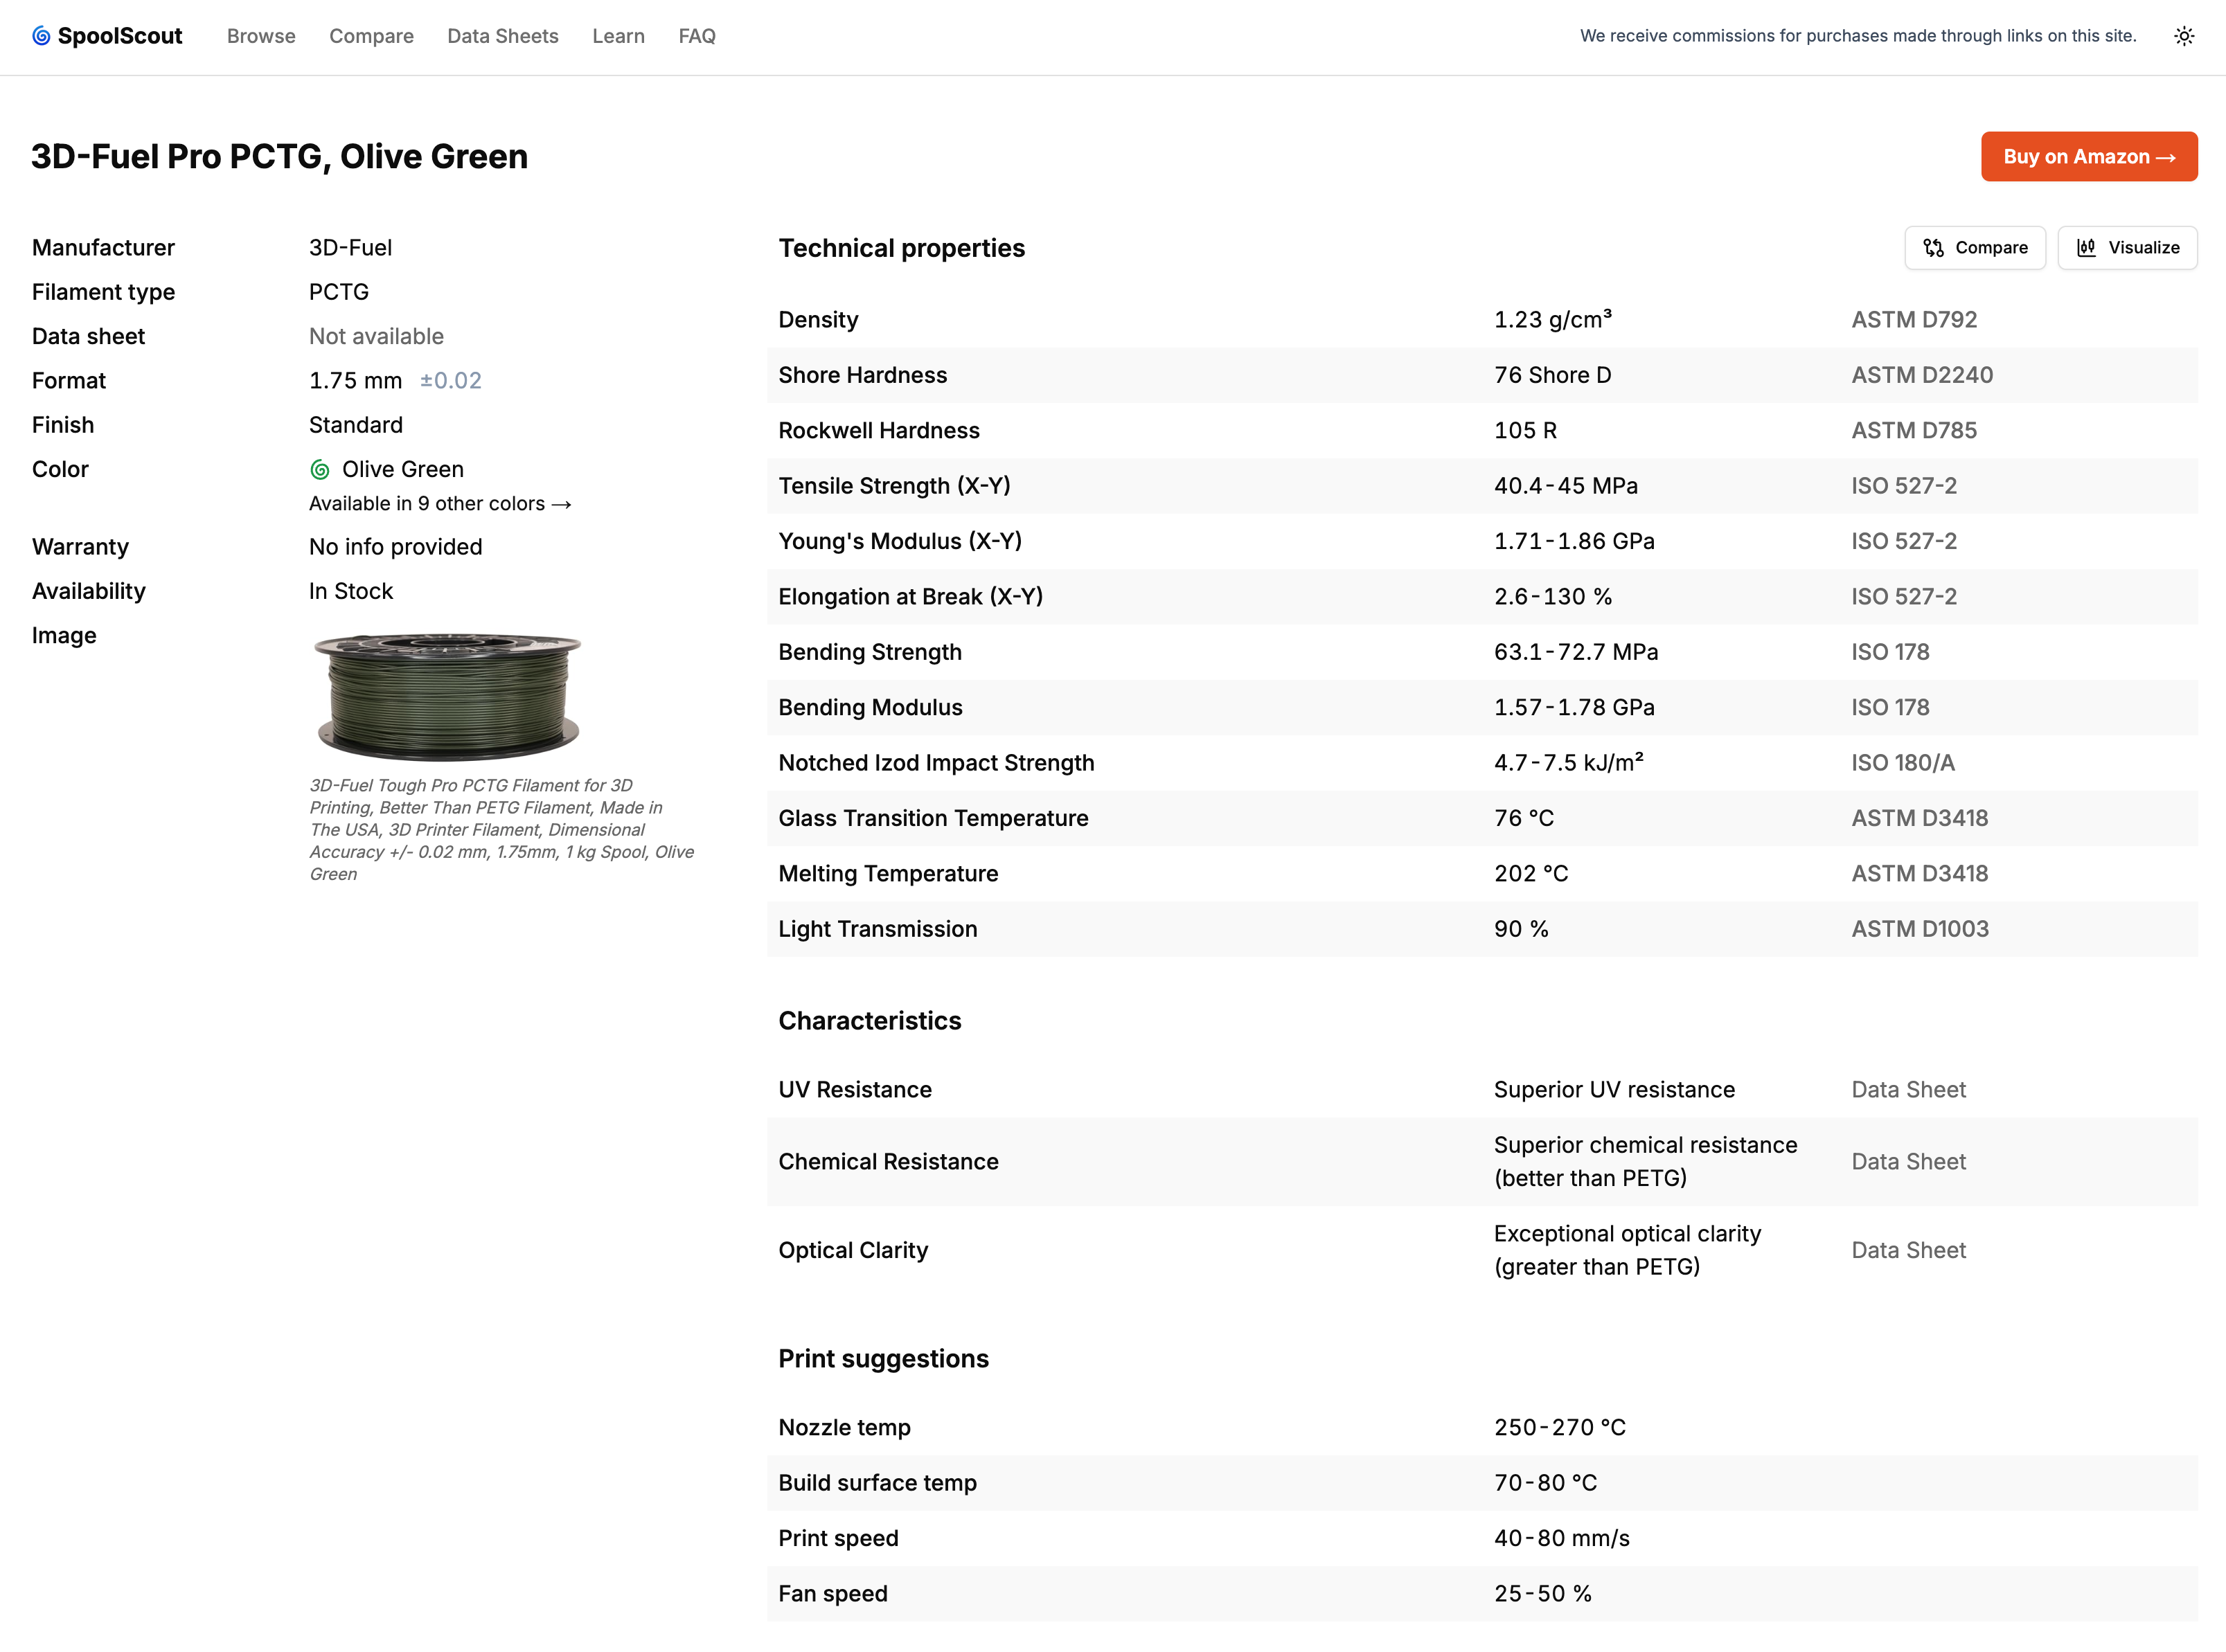Click the SpoolScout spiral logo icon
Screen dimensions: 2226x1652
41,36
